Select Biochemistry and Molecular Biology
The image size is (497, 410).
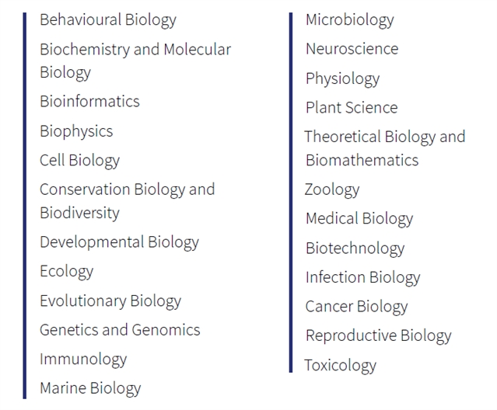click(x=135, y=61)
